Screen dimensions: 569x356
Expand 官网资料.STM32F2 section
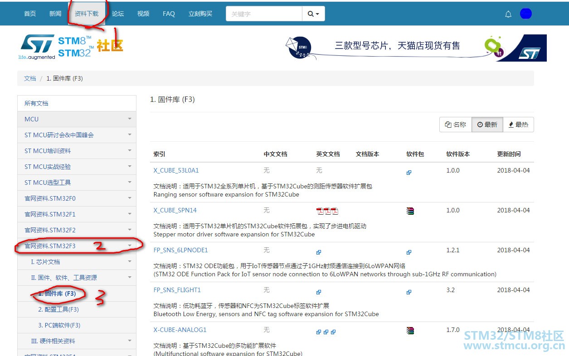77,230
